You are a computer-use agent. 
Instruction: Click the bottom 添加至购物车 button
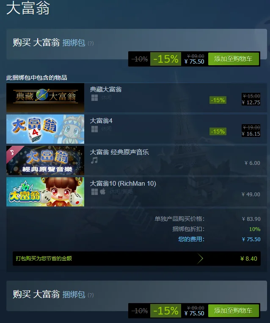(234, 311)
